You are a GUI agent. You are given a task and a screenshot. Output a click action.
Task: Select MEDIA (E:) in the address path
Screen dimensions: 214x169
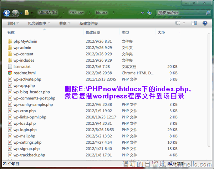tap(48, 12)
